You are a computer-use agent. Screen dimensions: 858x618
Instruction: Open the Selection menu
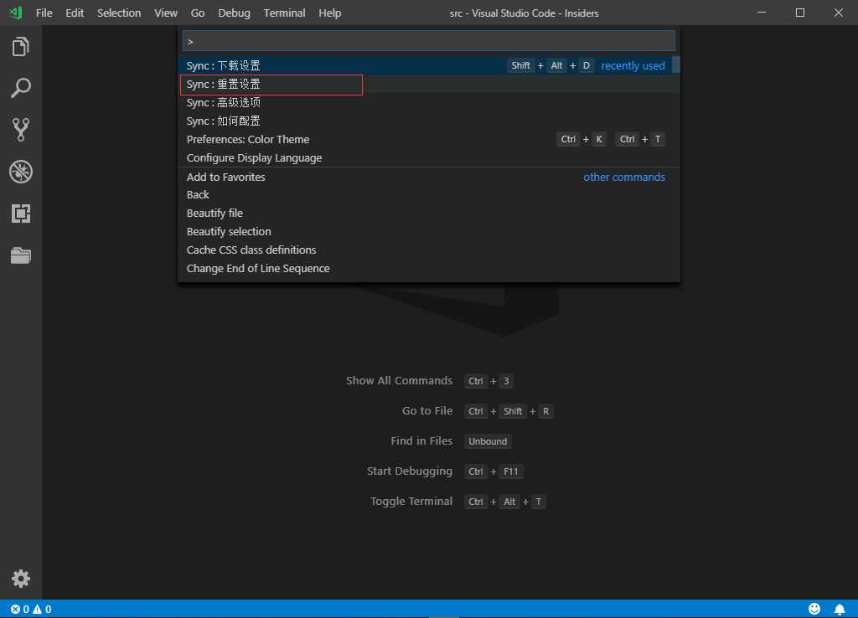click(119, 13)
